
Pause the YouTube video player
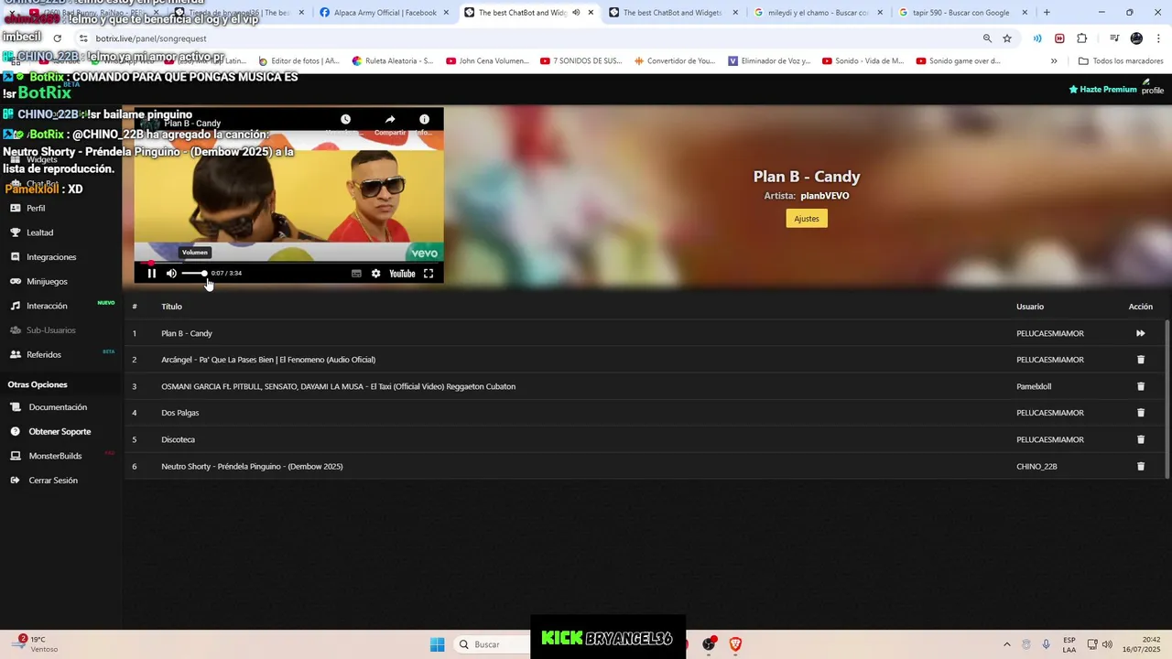point(152,274)
